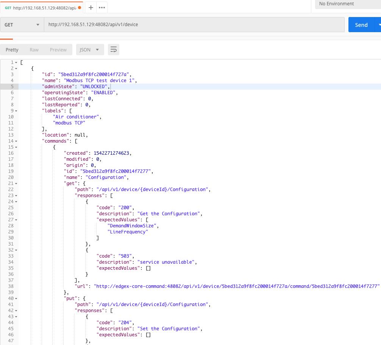This screenshot has height=345, width=381.
Task: Open a new request tab with the plus icon
Action: [91, 8]
